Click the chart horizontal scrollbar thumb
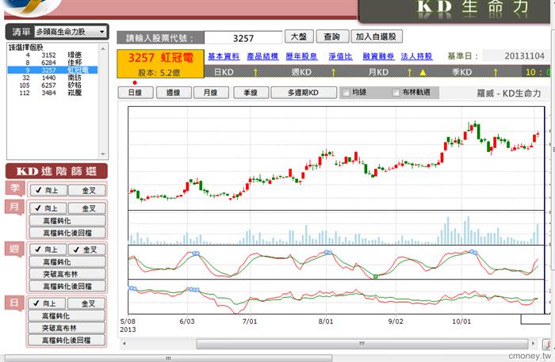This screenshot has width=555, height=362. [362, 344]
